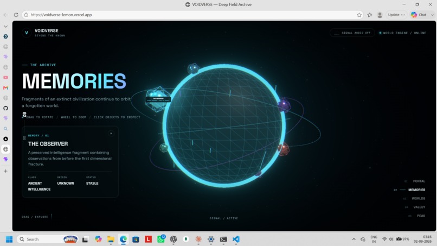
Task: Inspect the red-orange orbiting fragment
Action: coord(284,149)
